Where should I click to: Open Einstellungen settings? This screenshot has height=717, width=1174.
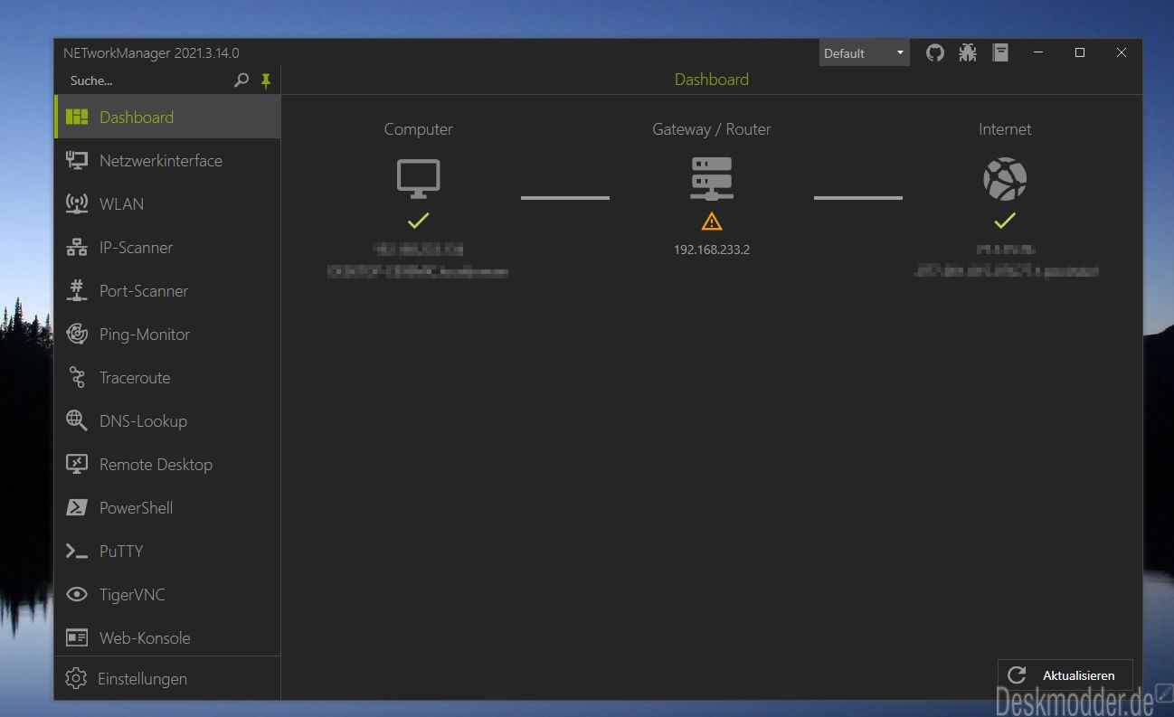pyautogui.click(x=167, y=678)
